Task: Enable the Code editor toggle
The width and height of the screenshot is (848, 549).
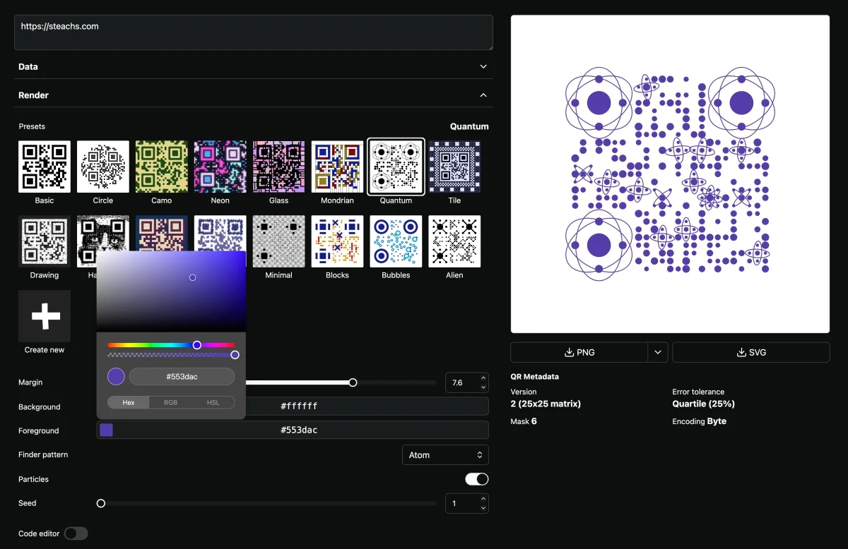Action: pos(76,533)
